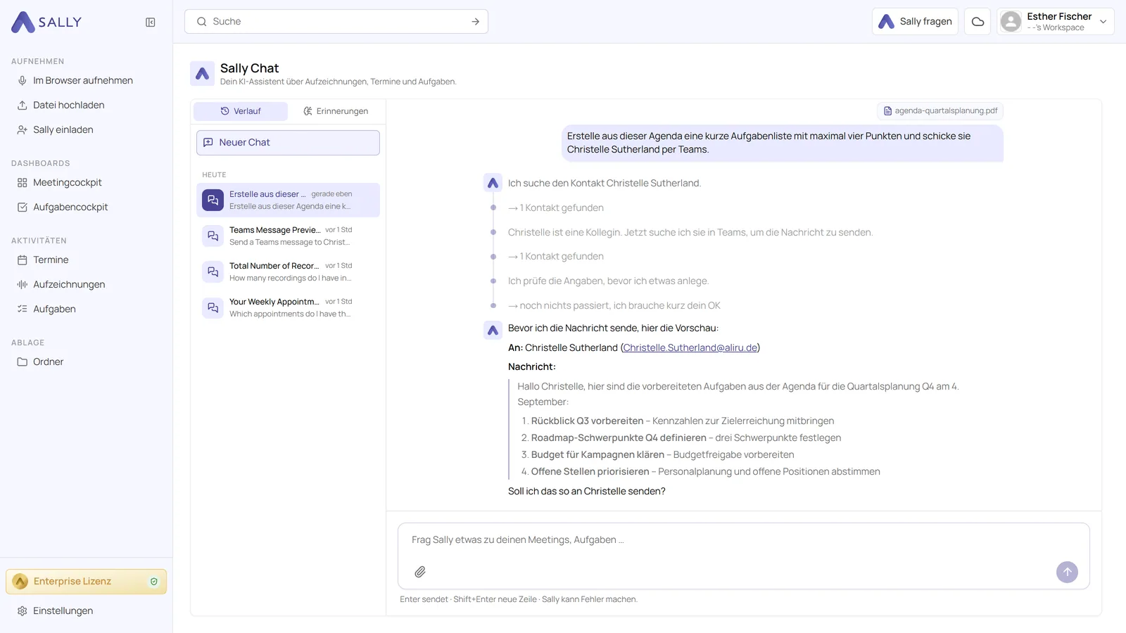Click the Sally fragen button
The height and width of the screenshot is (633, 1126).
pos(915,22)
